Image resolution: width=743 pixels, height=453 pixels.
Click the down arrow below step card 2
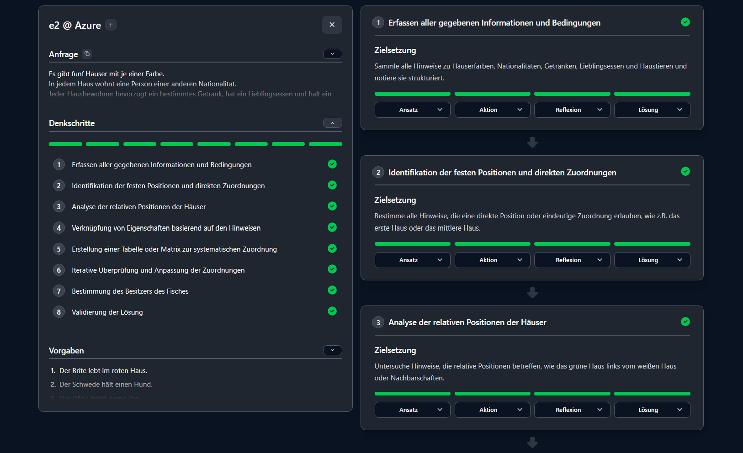pyautogui.click(x=532, y=293)
